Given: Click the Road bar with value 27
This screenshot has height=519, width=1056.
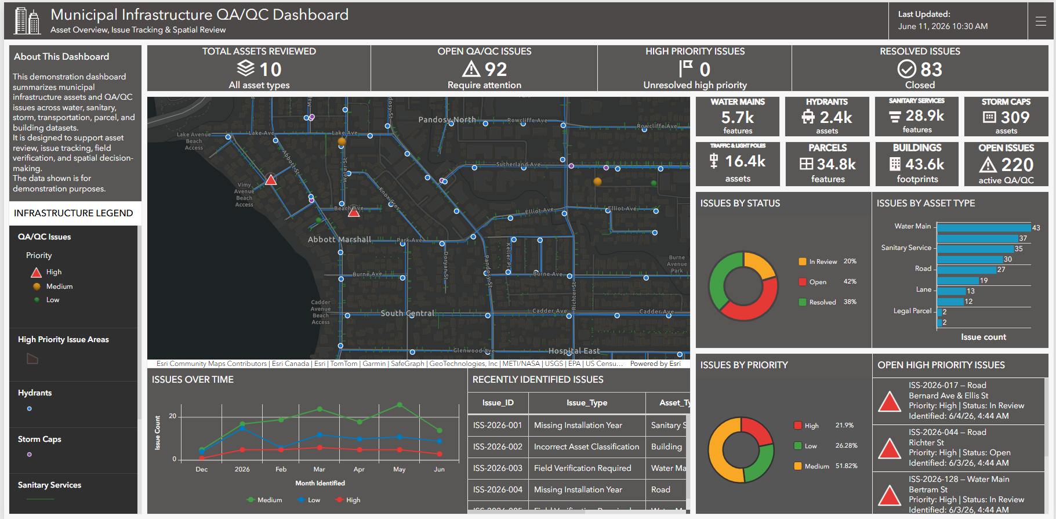Looking at the screenshot, I should [967, 270].
